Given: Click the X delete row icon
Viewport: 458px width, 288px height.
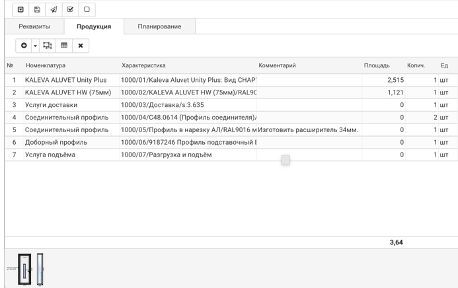Looking at the screenshot, I should pos(81,46).
